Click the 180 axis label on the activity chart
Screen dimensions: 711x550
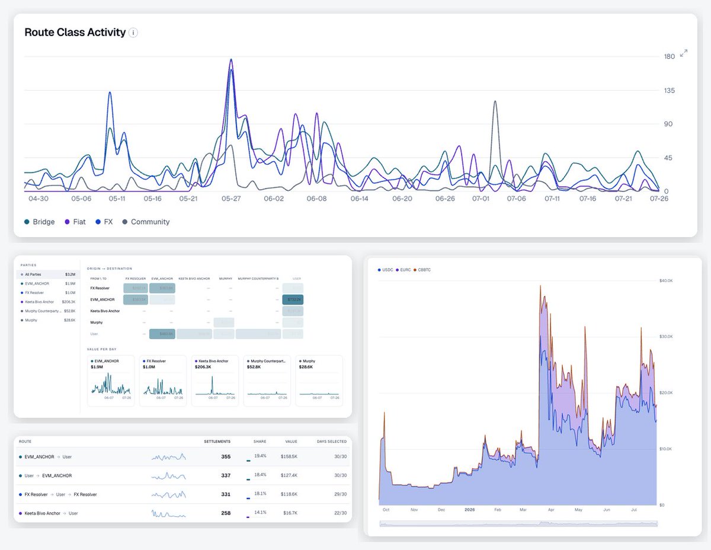pyautogui.click(x=669, y=57)
